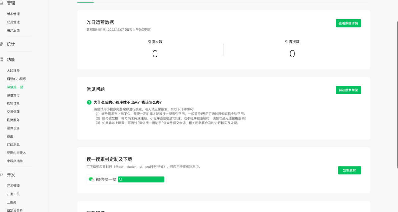This screenshot has width=398, height=212.
Task: Click 常见问题 heading
Action: (96, 89)
